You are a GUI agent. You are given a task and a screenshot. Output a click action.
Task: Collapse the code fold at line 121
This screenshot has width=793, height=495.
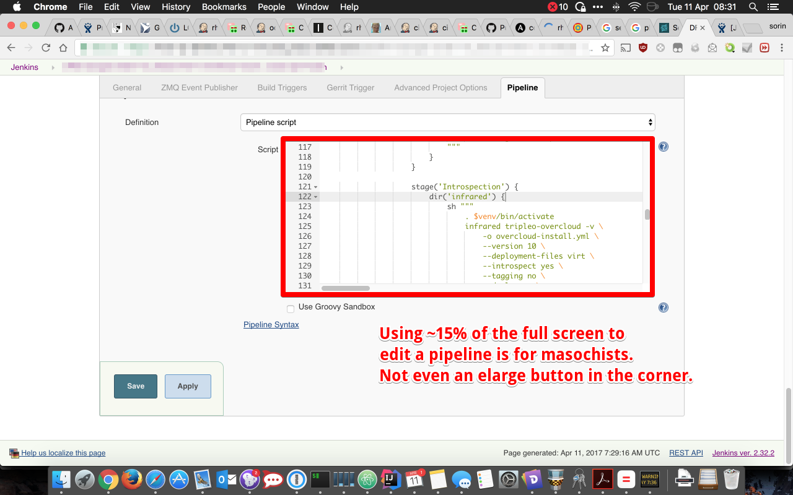316,187
